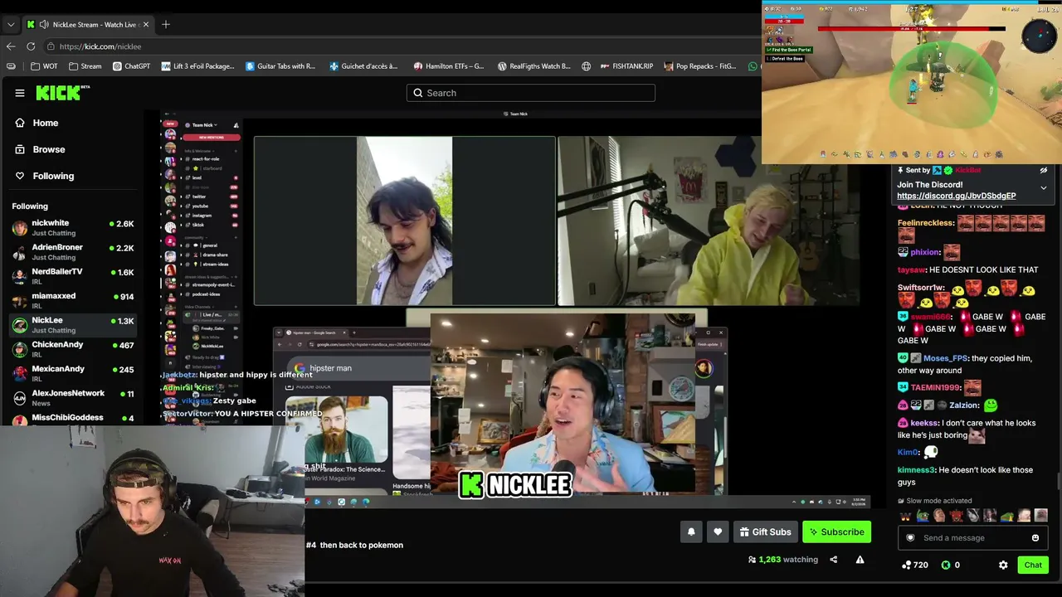
Task: Open the Guitar Tabs bookmark
Action: (280, 66)
